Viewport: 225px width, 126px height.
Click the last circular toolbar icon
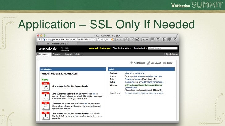175,39
